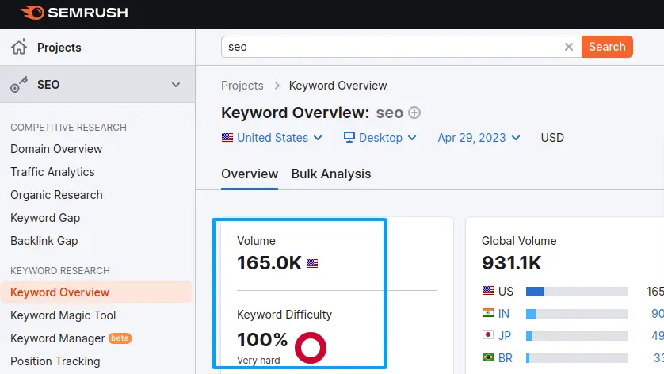664x374 pixels.
Task: Click the Brazil flag in Global Volume
Action: [x=488, y=357]
